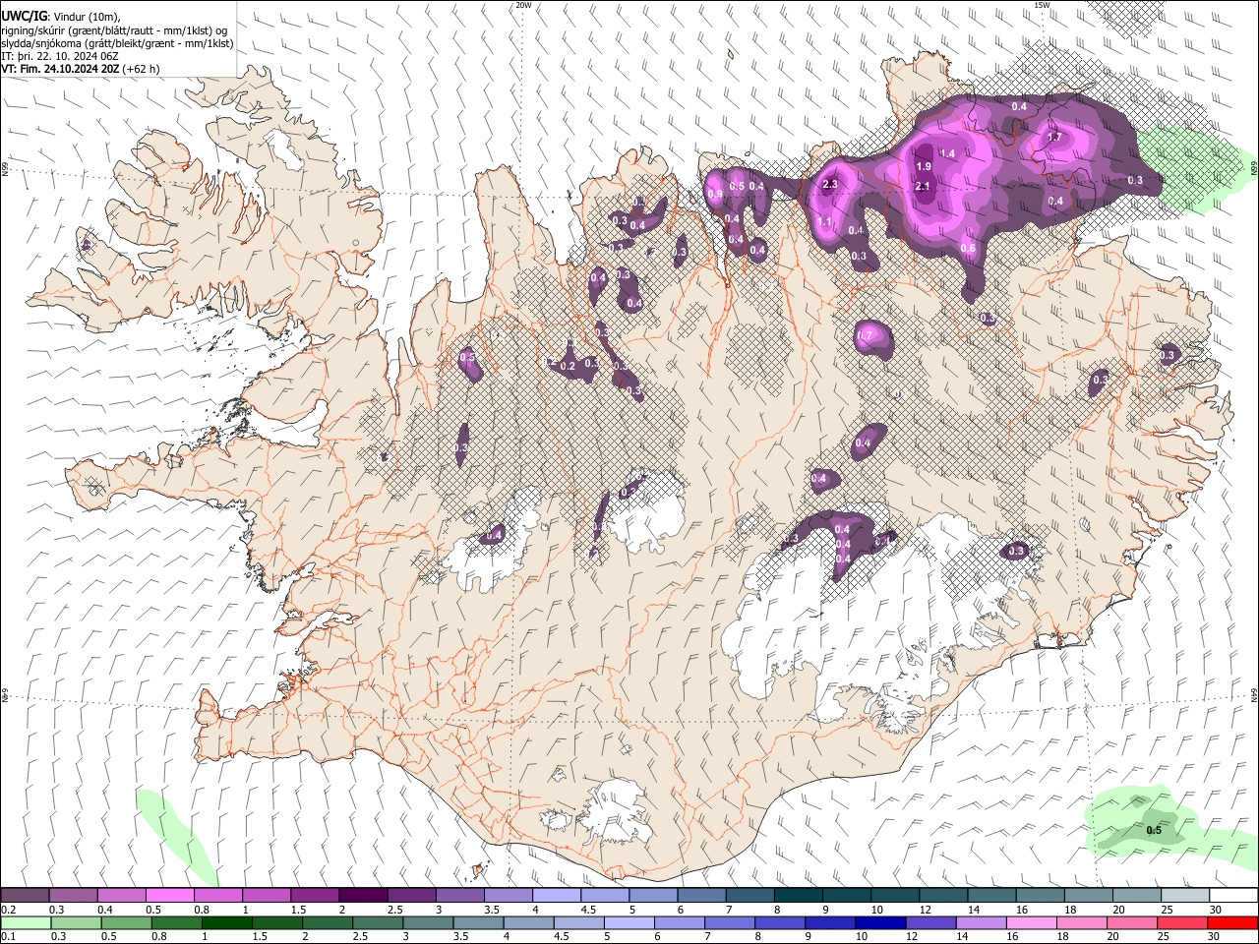Click the '0.2' label on the snow scale
Screen dimensions: 1259x944
point(8,910)
